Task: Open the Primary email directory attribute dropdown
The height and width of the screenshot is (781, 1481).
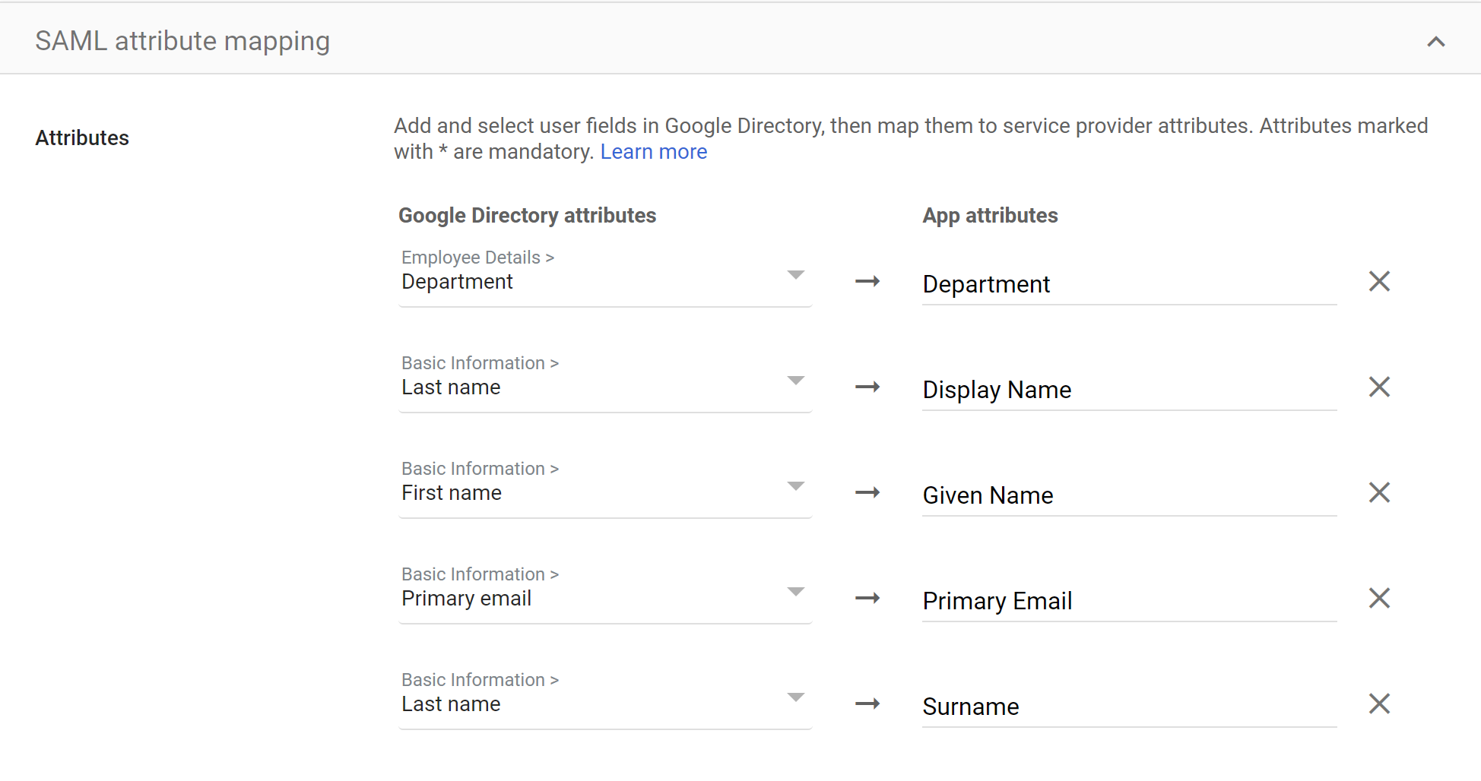Action: (605, 593)
